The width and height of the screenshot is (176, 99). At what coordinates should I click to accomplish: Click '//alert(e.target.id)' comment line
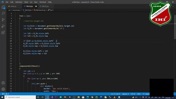(x=34, y=21)
